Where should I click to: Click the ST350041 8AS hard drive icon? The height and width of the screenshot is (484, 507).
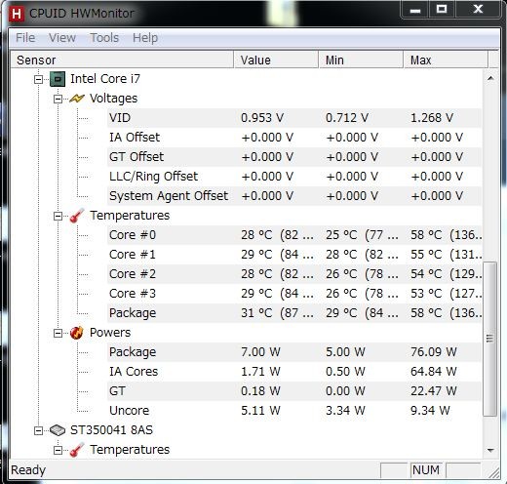tap(58, 430)
